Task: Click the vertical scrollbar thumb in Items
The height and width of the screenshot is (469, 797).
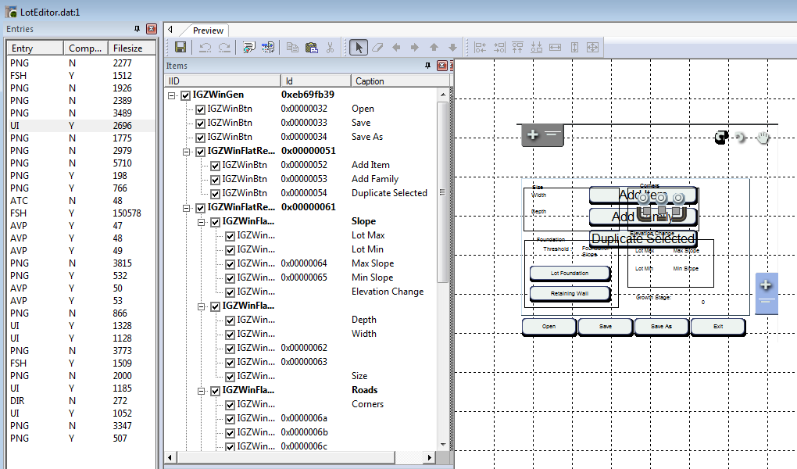Action: pyautogui.click(x=443, y=192)
